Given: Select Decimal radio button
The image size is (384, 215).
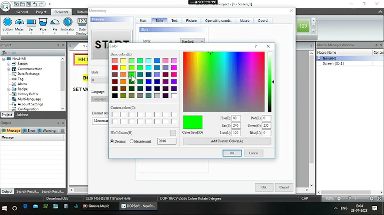Looking at the screenshot, I should click(112, 141).
